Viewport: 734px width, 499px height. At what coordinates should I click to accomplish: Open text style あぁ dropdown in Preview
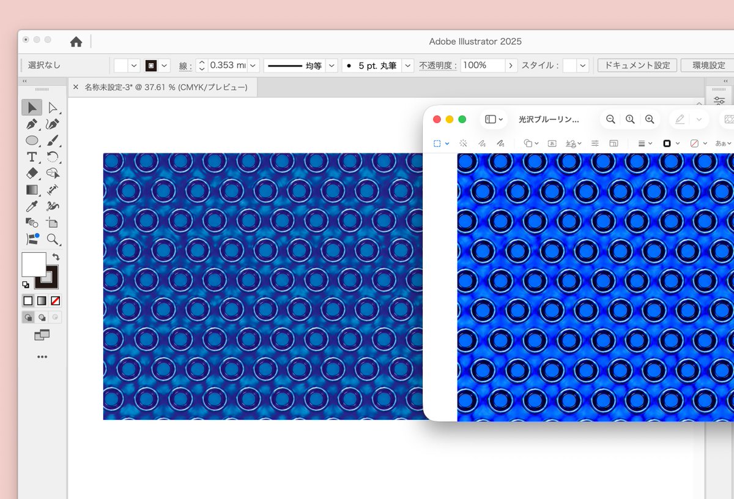point(723,143)
